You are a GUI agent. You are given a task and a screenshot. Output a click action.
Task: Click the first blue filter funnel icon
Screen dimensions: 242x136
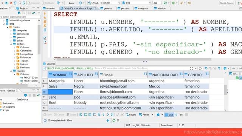[x=206, y=68]
